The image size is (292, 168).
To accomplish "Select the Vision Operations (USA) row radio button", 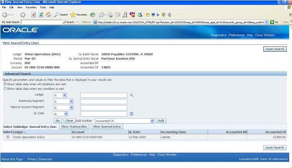I will 8,137.
